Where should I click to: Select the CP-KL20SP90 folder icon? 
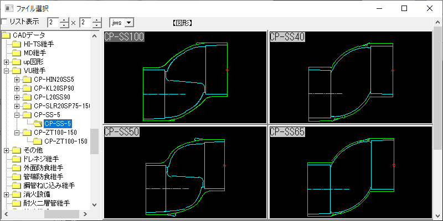coord(27,88)
